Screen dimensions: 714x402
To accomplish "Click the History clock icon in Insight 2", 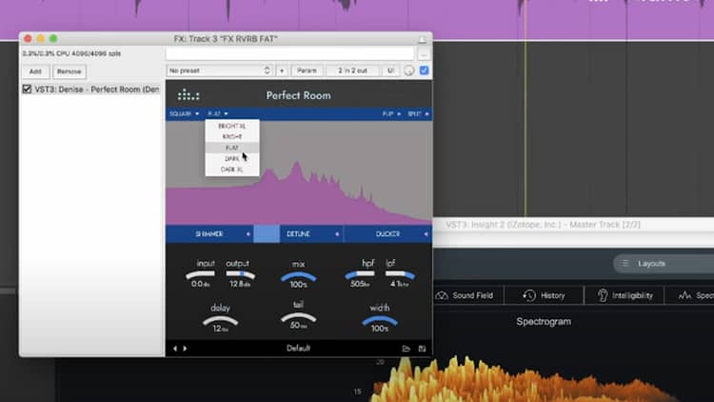I will click(529, 295).
